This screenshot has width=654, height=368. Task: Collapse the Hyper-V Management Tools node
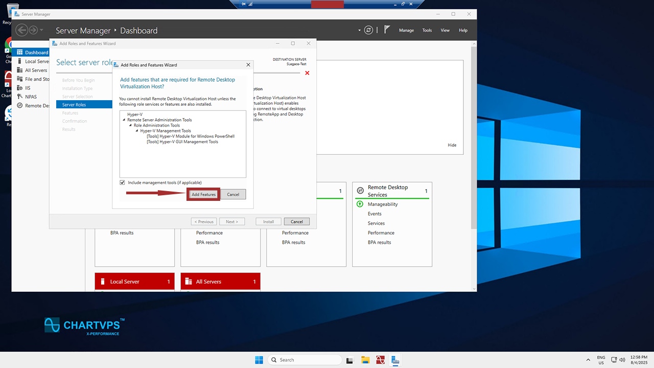tap(137, 131)
